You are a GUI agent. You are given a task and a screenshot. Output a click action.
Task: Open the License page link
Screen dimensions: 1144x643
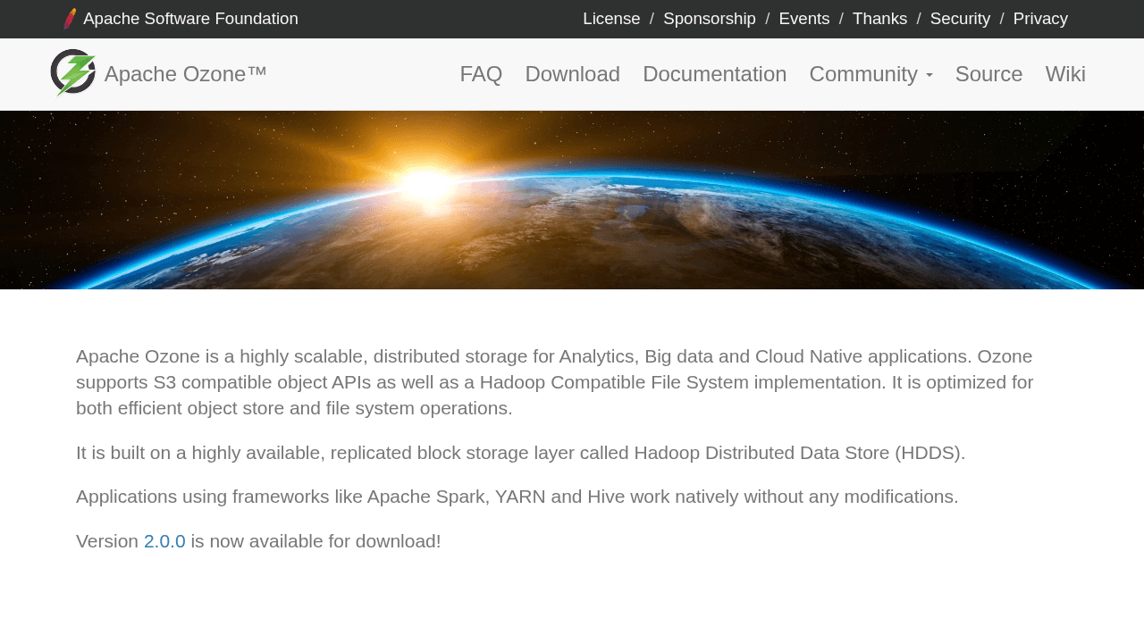click(x=611, y=19)
